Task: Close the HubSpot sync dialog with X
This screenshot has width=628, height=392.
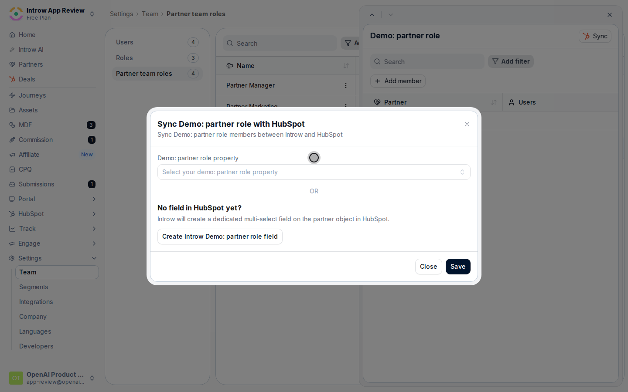Action: [x=467, y=124]
